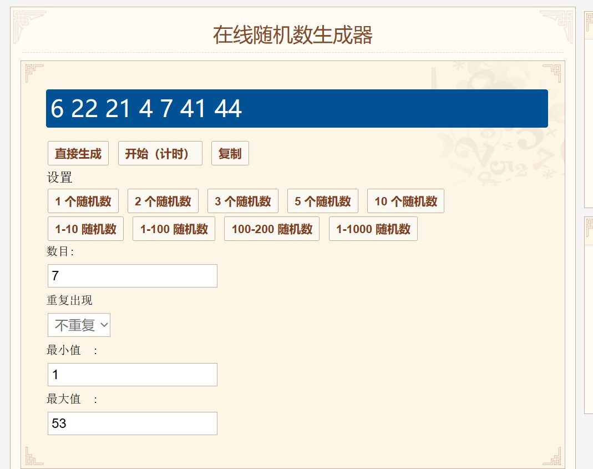This screenshot has height=469, width=593.
Task: Click the generated numbers result bar
Action: click(x=297, y=109)
